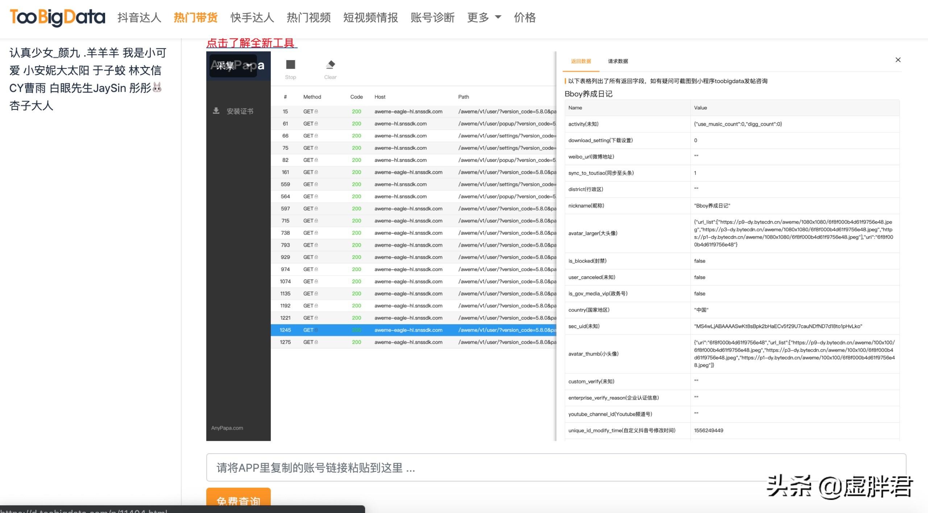Click the 杏子大人 name in sidebar
Screen dimensions: 928x513
[31, 106]
